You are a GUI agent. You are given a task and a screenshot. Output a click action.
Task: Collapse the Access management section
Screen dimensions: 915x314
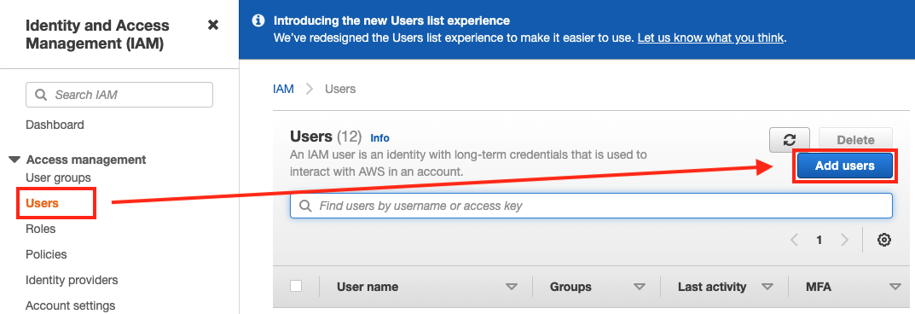click(14, 160)
